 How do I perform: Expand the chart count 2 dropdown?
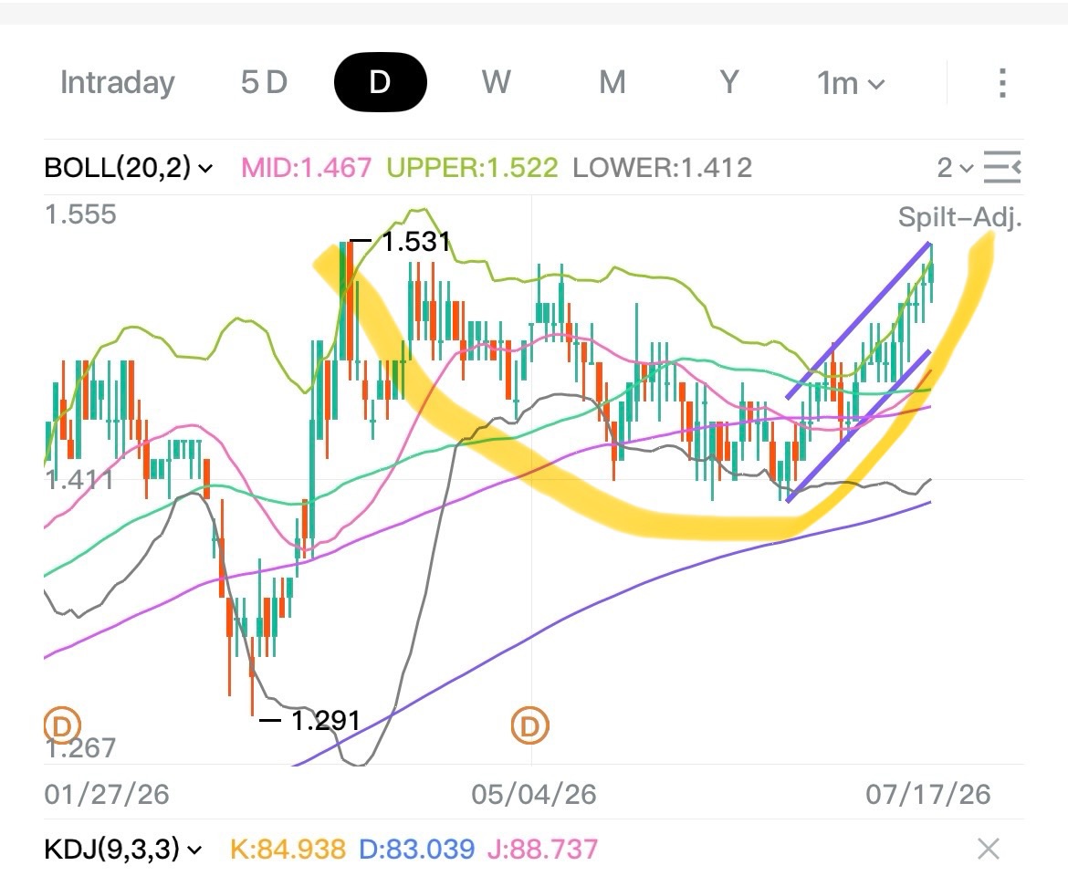pos(954,167)
